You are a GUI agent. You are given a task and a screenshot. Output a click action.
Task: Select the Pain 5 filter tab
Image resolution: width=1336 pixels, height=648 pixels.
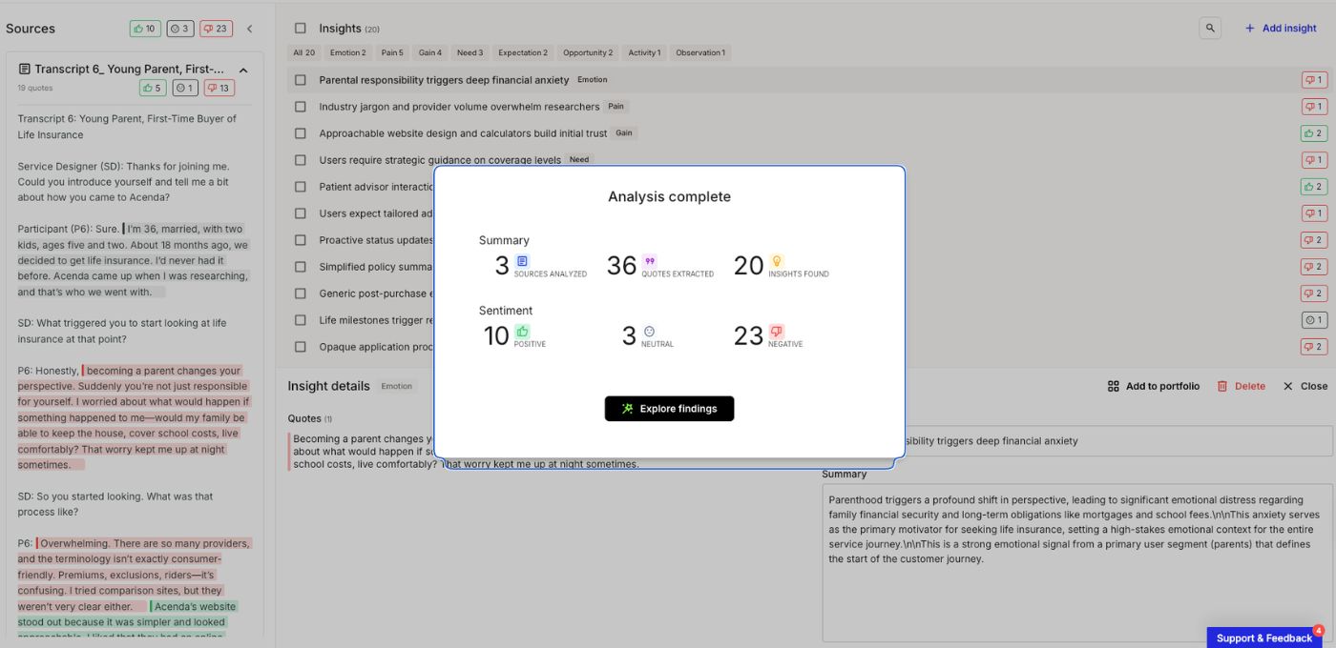(x=392, y=53)
